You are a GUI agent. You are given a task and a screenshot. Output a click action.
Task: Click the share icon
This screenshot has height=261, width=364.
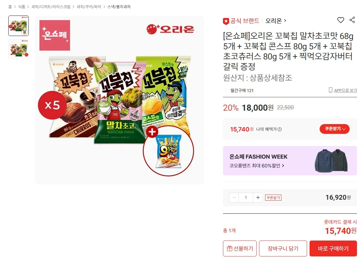coord(352,20)
